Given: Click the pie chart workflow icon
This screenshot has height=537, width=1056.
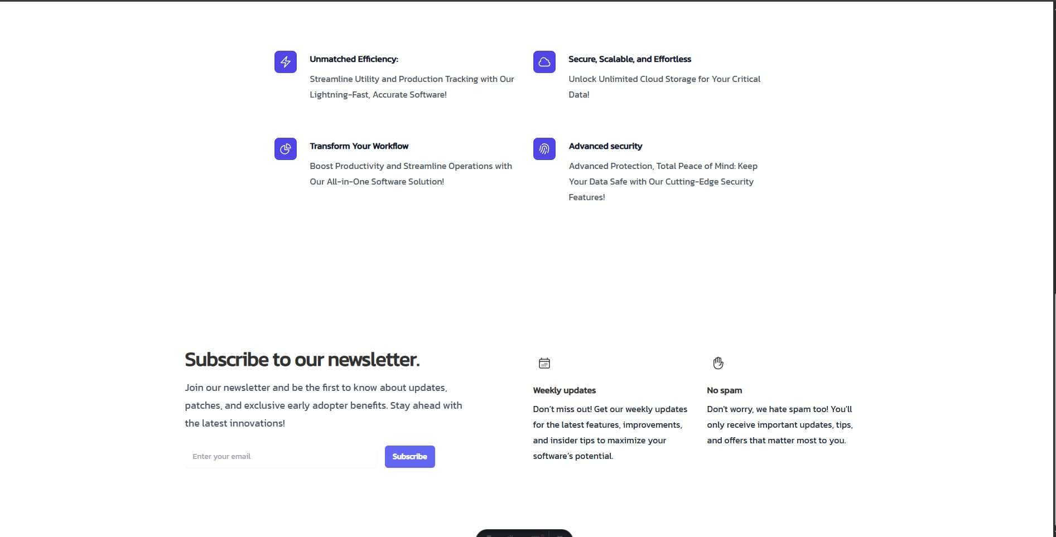Looking at the screenshot, I should click(285, 149).
